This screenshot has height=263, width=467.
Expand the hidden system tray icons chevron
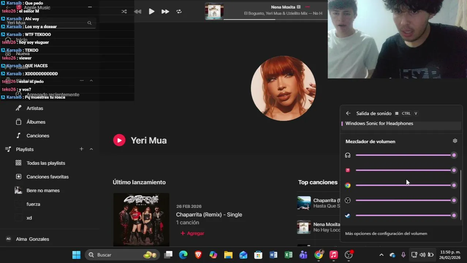coord(381,255)
